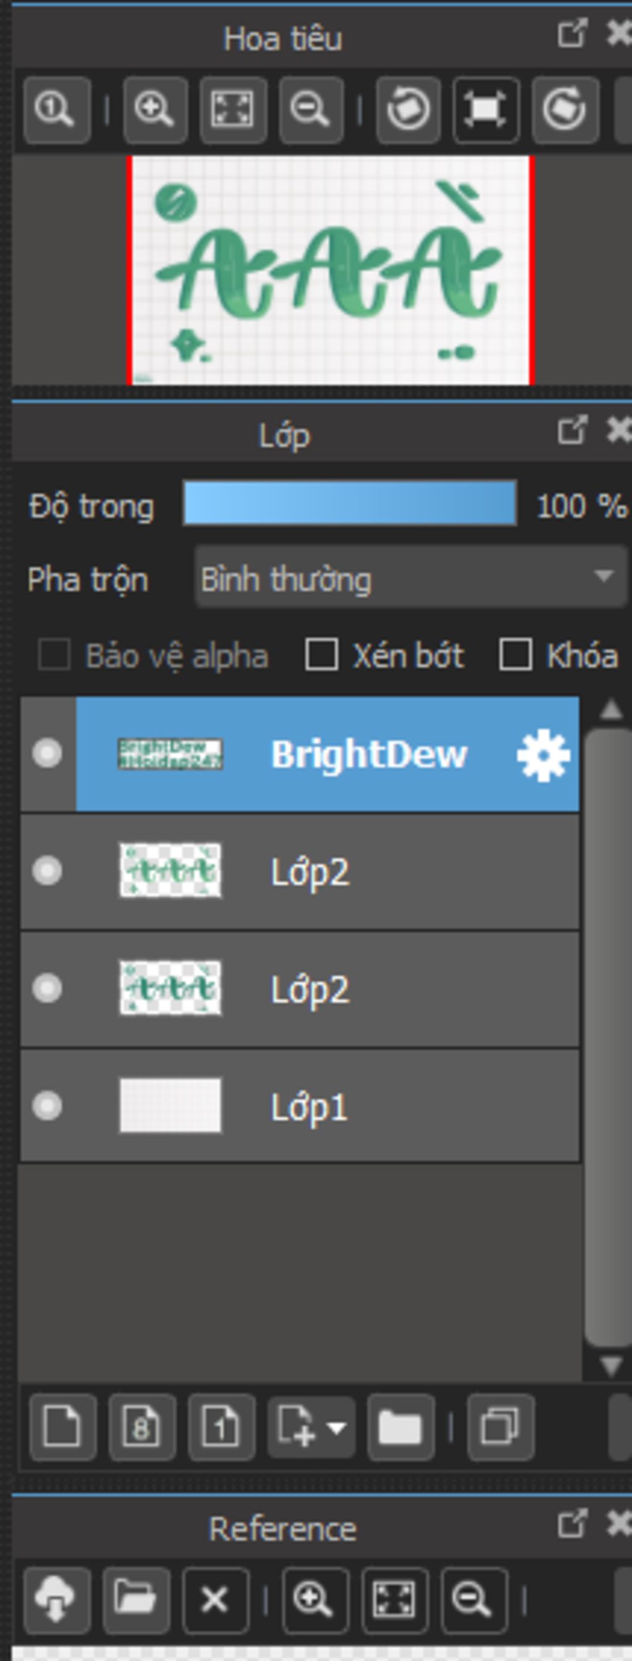Open the Pha trộn blend mode dropdown
This screenshot has width=632, height=1661.
point(411,577)
